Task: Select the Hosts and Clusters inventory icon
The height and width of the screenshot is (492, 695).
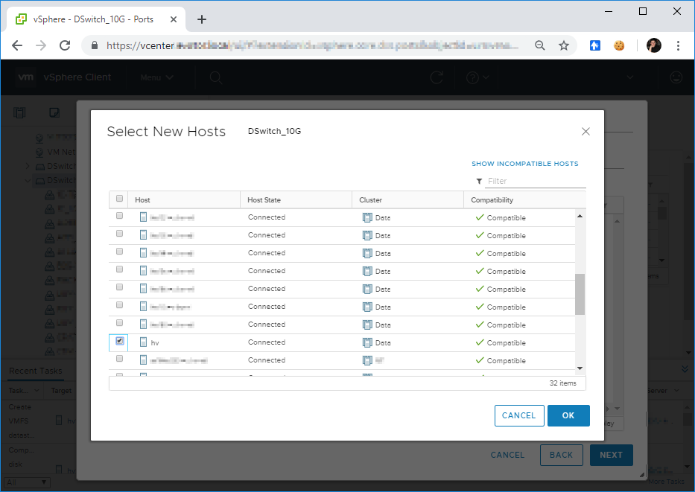Action: click(19, 112)
